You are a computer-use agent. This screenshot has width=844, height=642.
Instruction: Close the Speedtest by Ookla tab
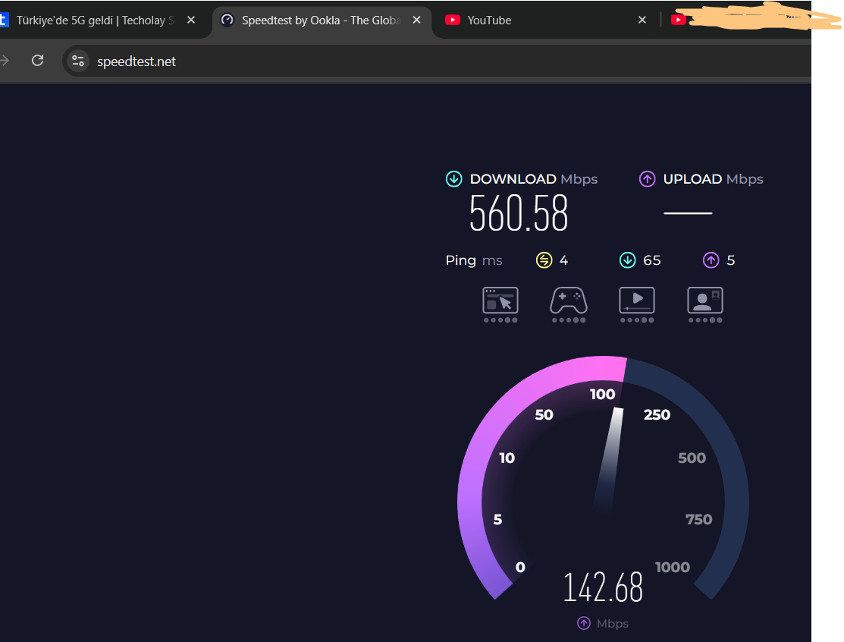pos(416,20)
